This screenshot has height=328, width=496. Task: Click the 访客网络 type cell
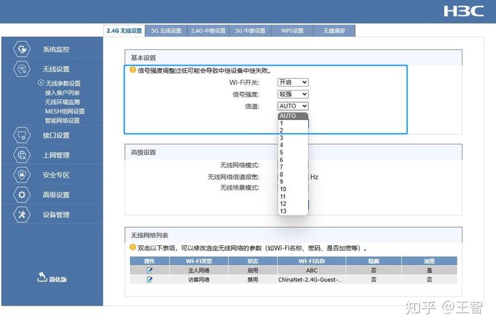coord(198,279)
